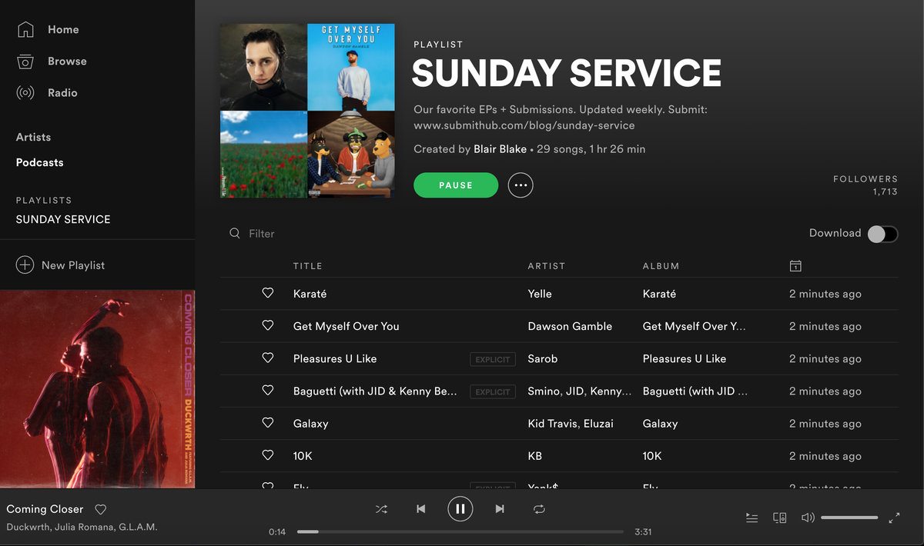
Task: Click the heart next to 10K
Action: pyautogui.click(x=268, y=454)
